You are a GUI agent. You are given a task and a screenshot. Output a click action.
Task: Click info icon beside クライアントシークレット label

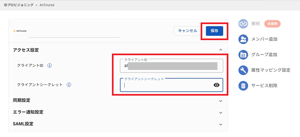pos(69,85)
